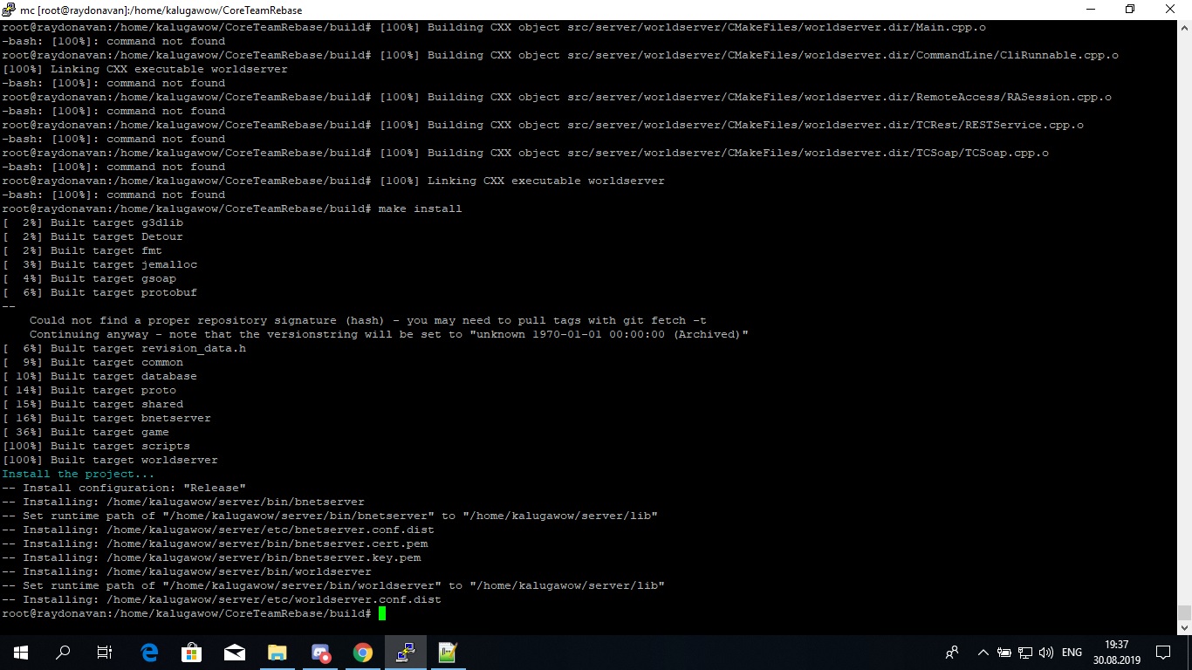Click the 'Built target jemalloc' line
Image resolution: width=1192 pixels, height=670 pixels.
(99, 264)
